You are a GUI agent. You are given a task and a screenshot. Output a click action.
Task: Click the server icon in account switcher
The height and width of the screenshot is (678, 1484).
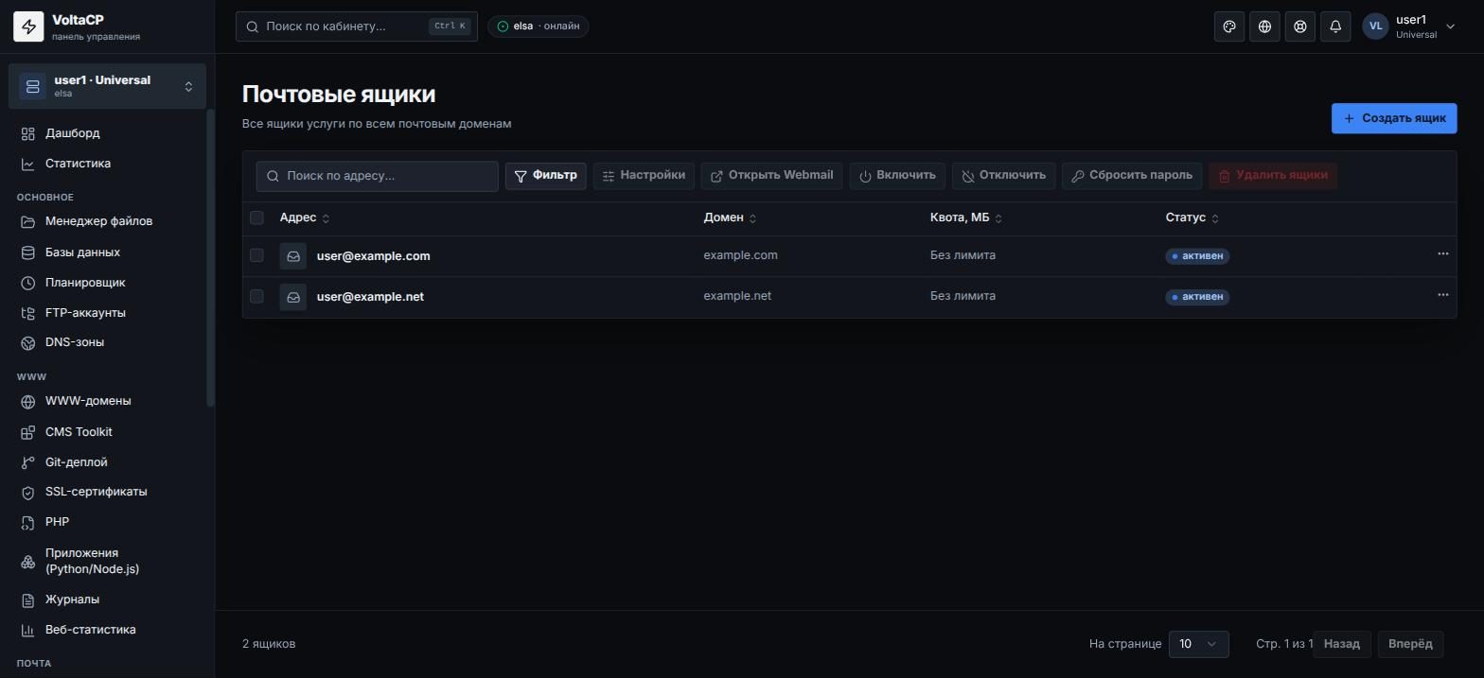pyautogui.click(x=33, y=86)
